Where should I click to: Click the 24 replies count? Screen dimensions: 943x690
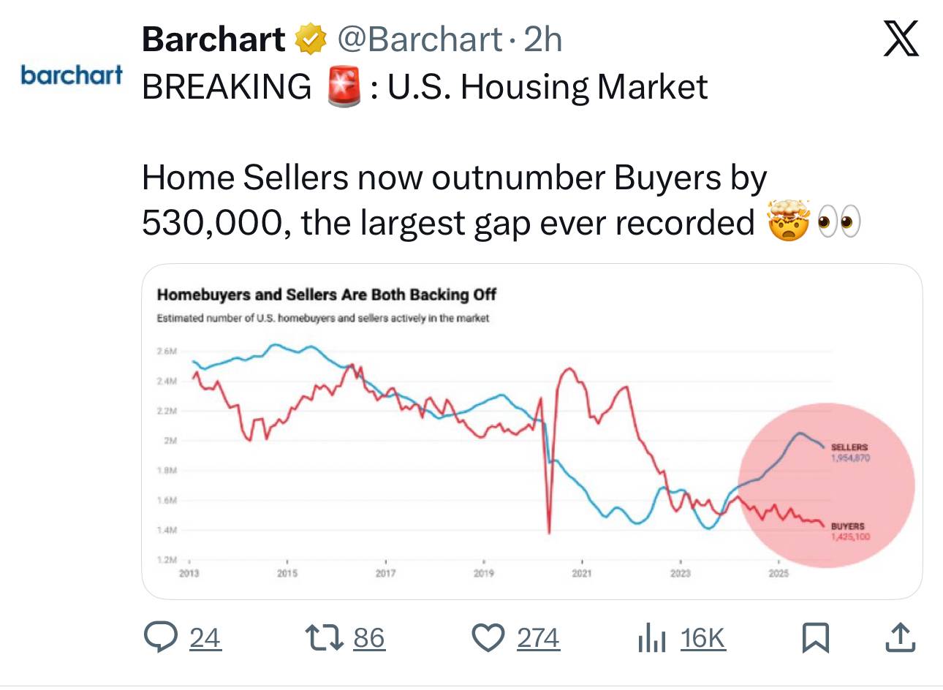[205, 638]
